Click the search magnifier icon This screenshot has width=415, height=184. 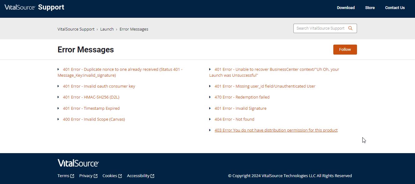pos(350,28)
